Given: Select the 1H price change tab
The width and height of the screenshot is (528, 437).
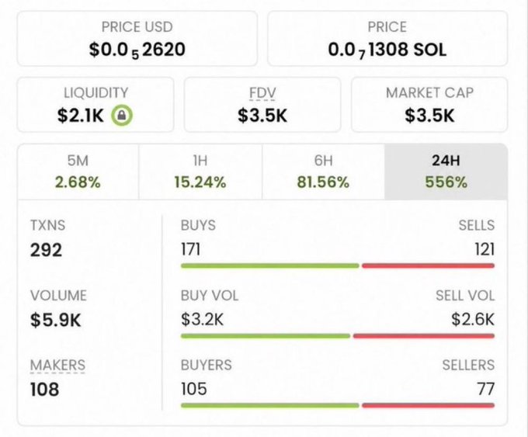Looking at the screenshot, I should click(x=200, y=172).
